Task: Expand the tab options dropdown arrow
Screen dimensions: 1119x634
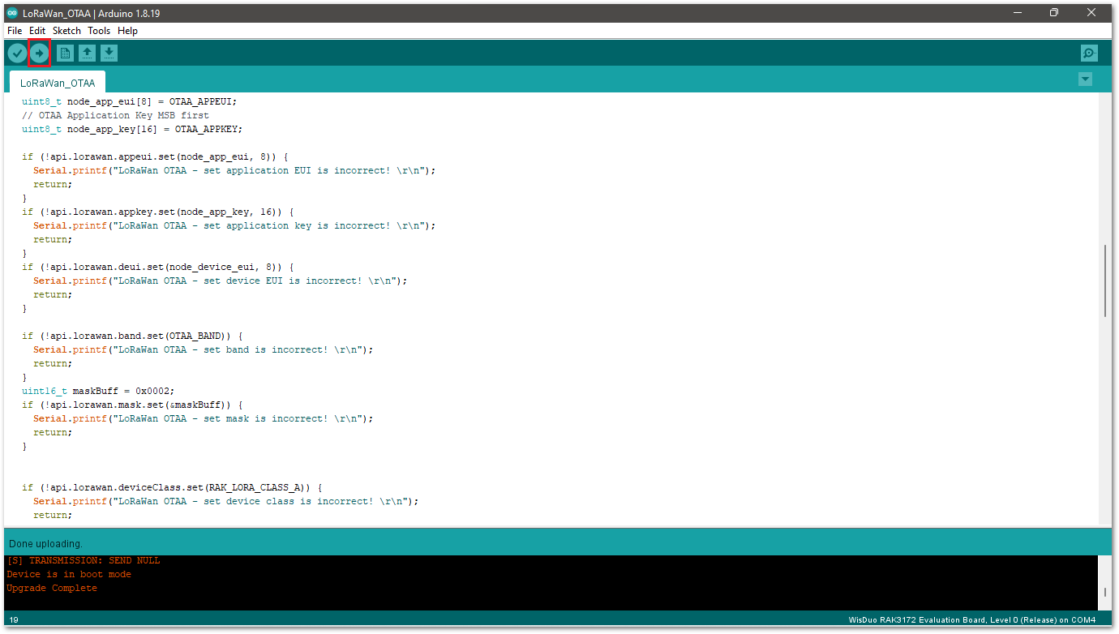Action: click(1085, 79)
